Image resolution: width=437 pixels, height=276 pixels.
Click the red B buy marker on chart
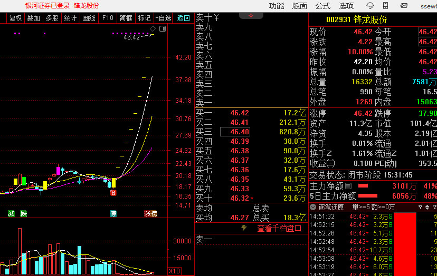point(113,193)
